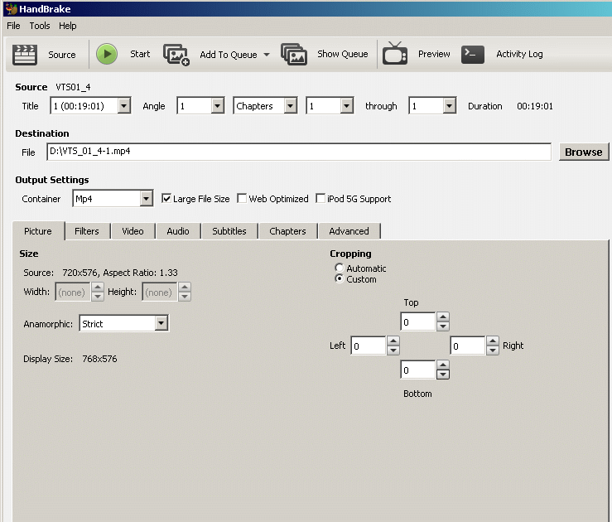
Task: Enable Web Optimized checkbox
Action: pyautogui.click(x=242, y=198)
